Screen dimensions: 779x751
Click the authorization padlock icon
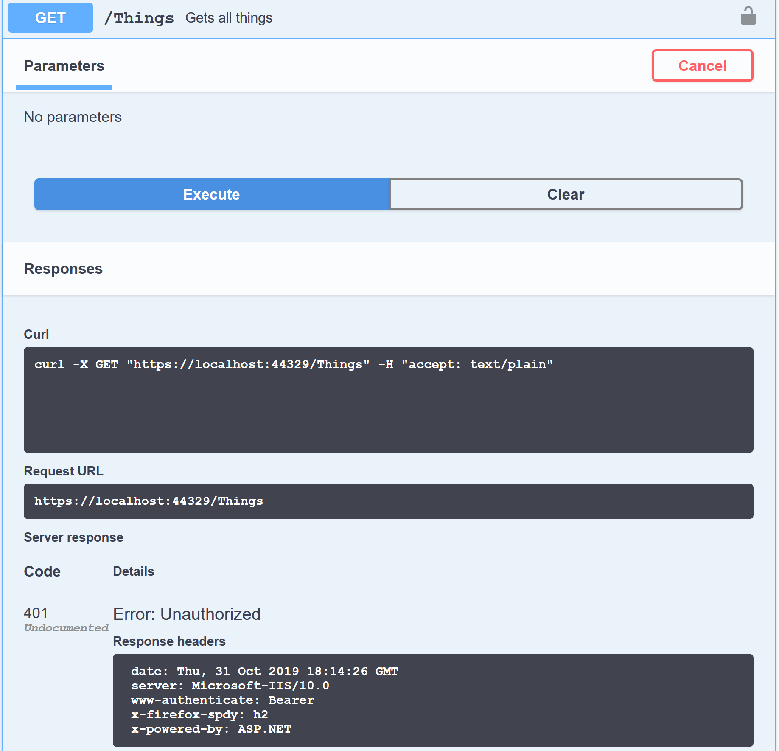click(x=748, y=17)
